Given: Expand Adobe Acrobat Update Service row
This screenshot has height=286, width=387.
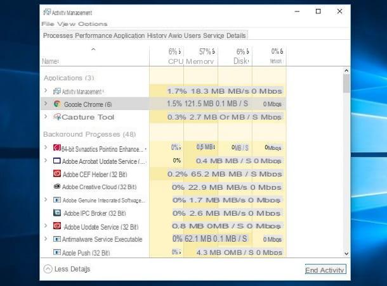Looking at the screenshot, I should pyautogui.click(x=46, y=161).
